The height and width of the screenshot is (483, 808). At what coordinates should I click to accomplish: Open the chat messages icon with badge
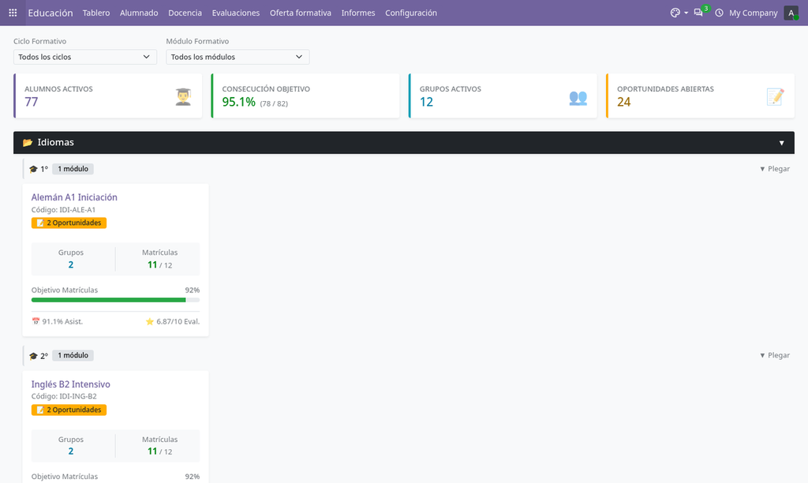698,13
